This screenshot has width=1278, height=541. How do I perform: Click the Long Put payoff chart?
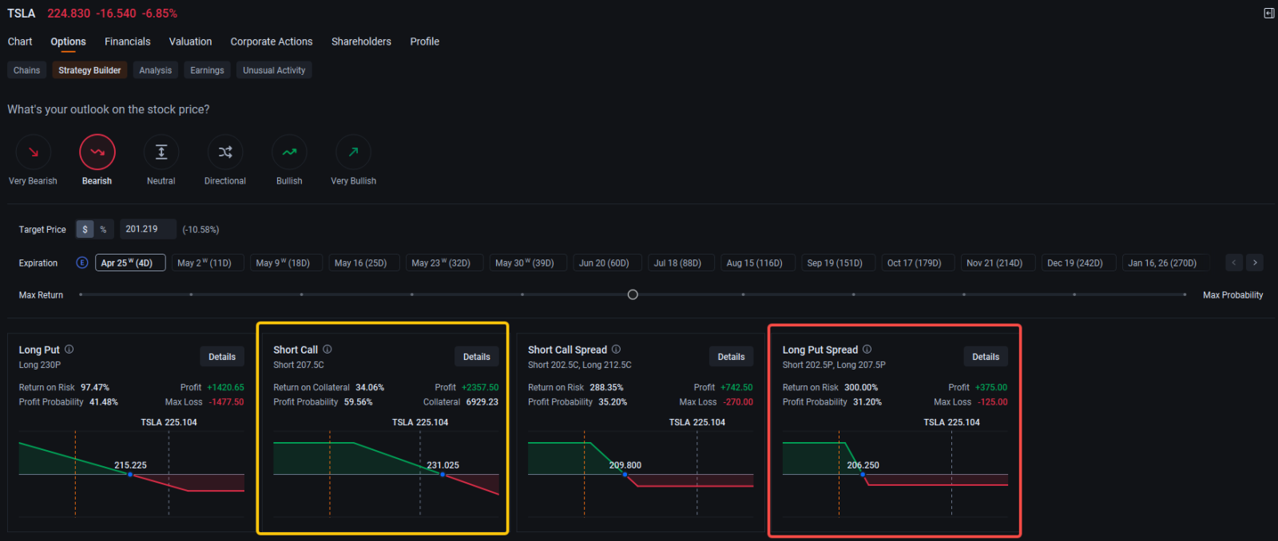132,473
